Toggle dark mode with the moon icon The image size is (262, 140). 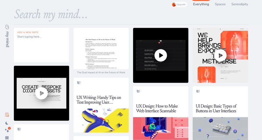tap(7, 123)
